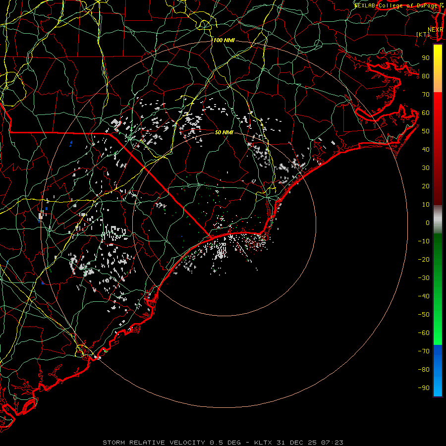Click the -10 value on the velocity scale
Image resolution: width=446 pixels, height=446 pixels.
[424, 241]
